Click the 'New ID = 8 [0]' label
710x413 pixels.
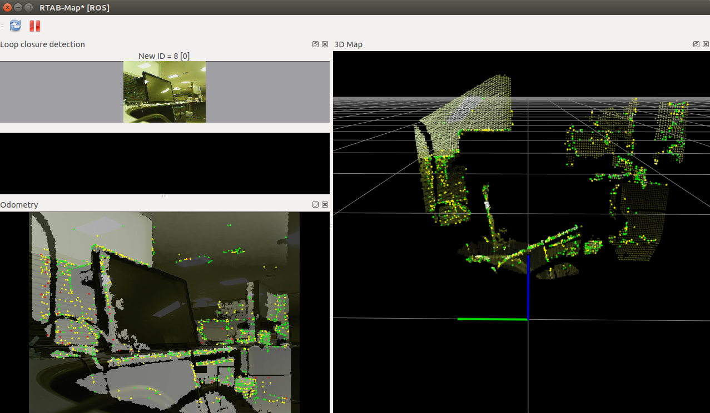(x=164, y=56)
